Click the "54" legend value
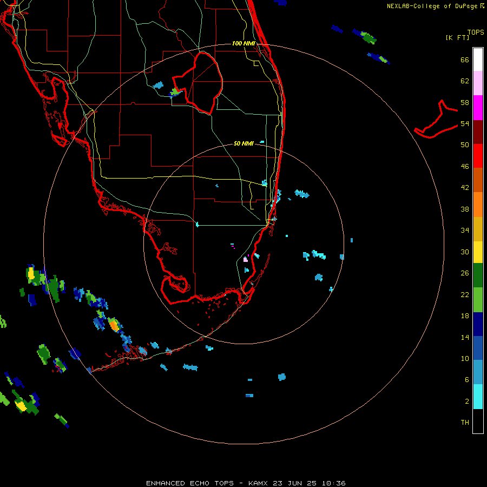 coord(465,123)
